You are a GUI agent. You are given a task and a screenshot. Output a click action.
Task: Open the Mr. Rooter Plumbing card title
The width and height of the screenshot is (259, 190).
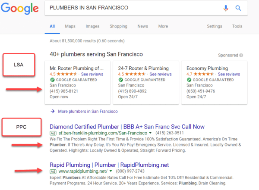pos(77,68)
